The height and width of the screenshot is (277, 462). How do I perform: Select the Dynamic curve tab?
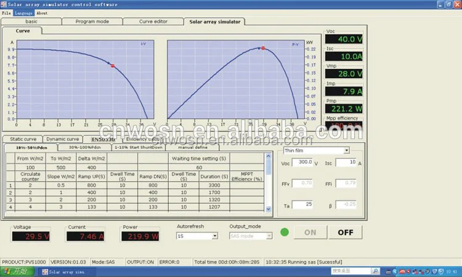click(62, 139)
